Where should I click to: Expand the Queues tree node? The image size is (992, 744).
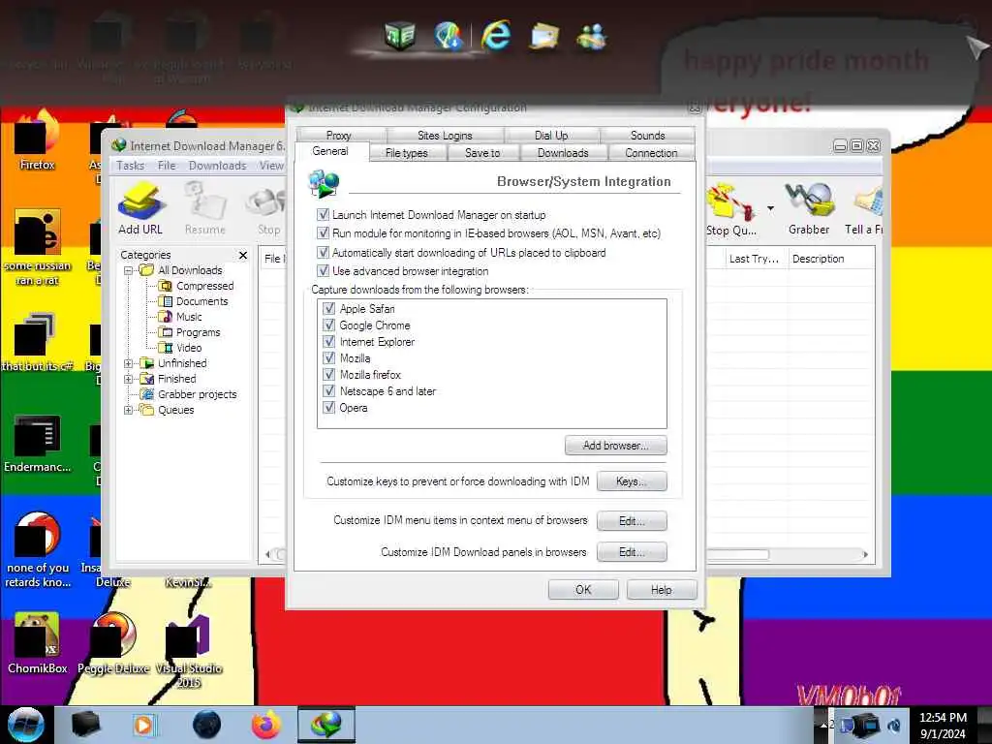[x=129, y=410]
